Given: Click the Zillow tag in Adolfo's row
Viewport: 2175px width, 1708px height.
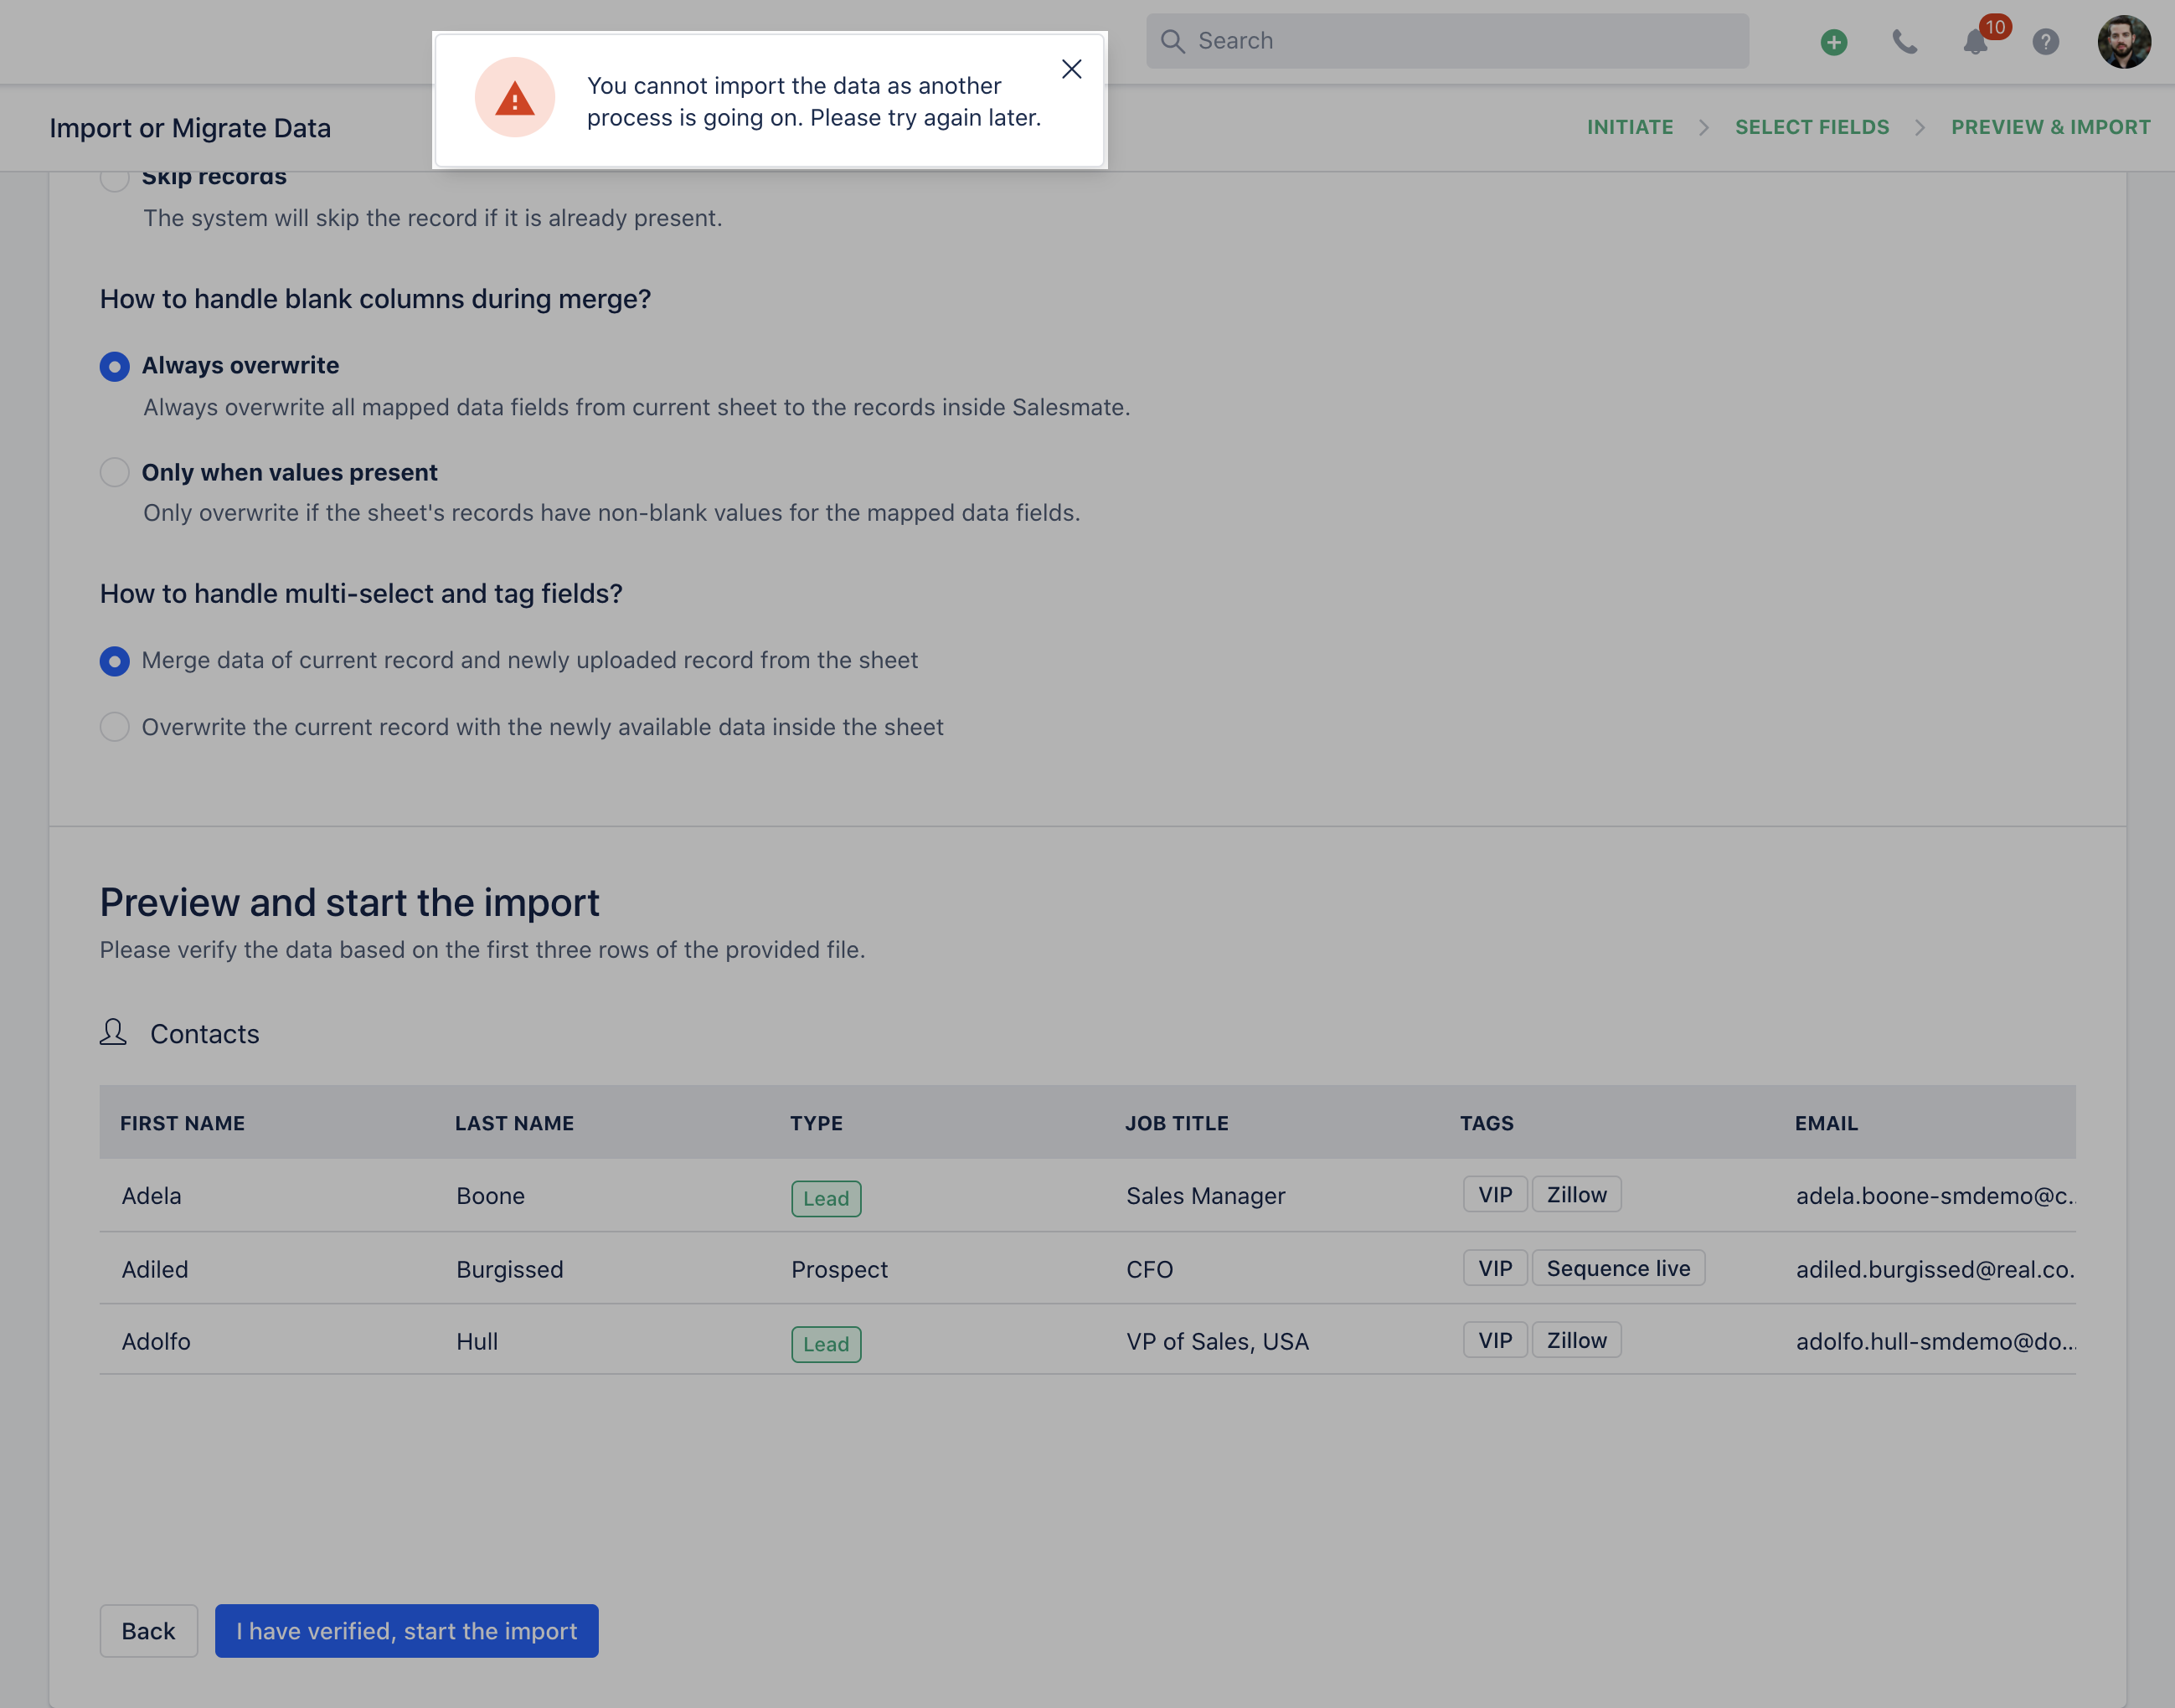Looking at the screenshot, I should point(1577,1340).
